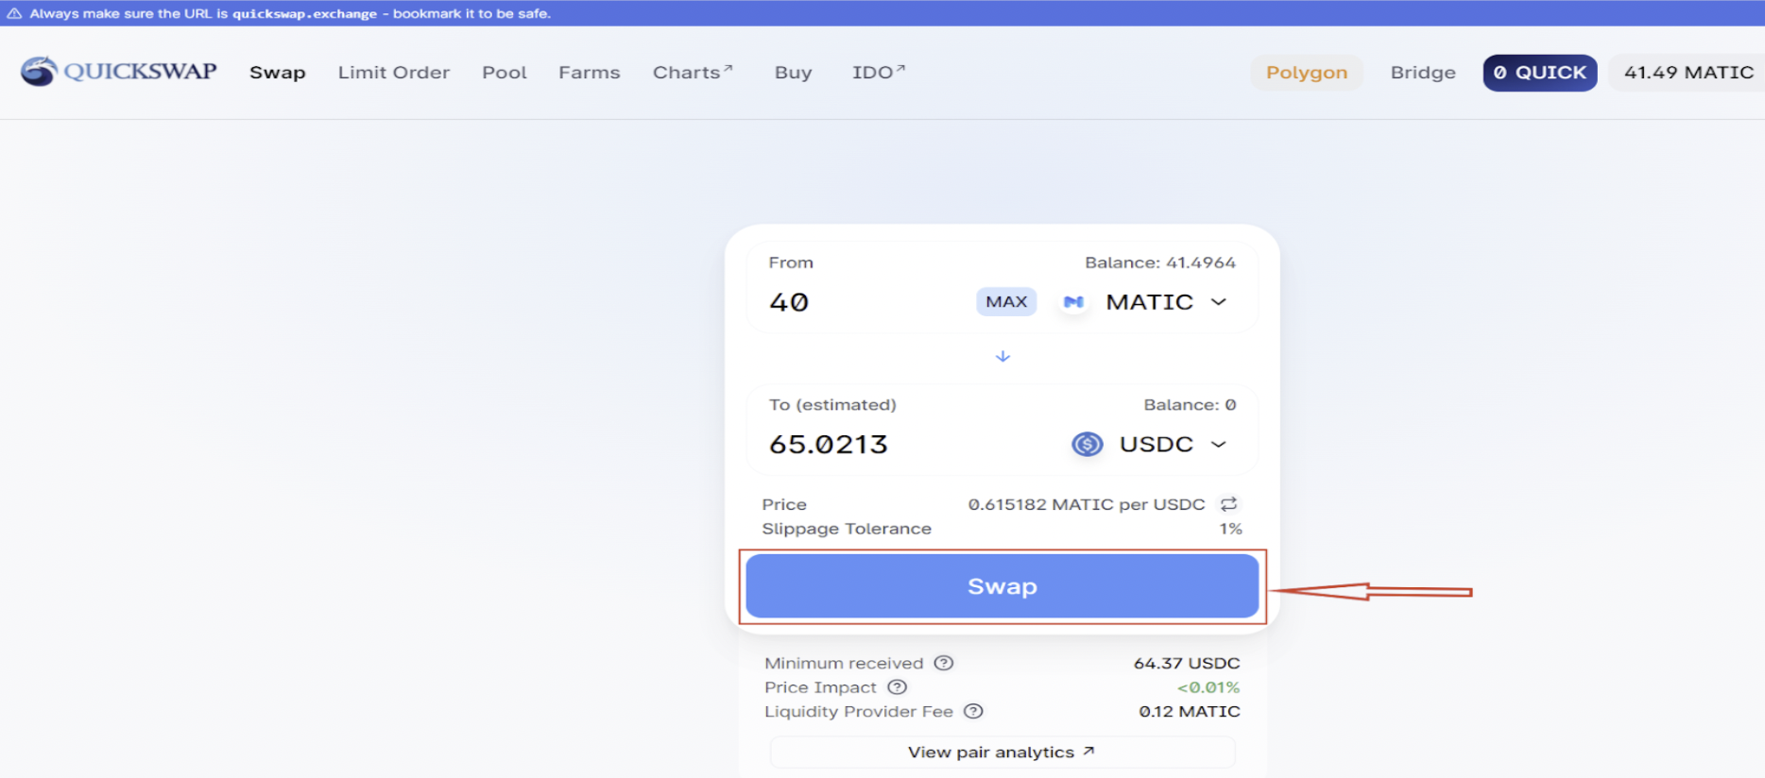The width and height of the screenshot is (1765, 778).
Task: Open the Liquidity Provider Fee help icon
Action: pyautogui.click(x=973, y=711)
